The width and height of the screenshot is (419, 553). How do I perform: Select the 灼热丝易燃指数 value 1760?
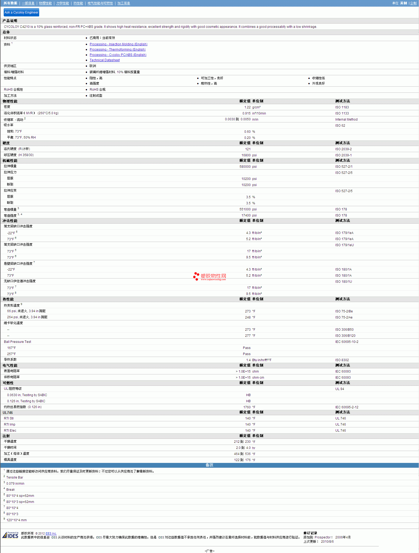click(247, 407)
